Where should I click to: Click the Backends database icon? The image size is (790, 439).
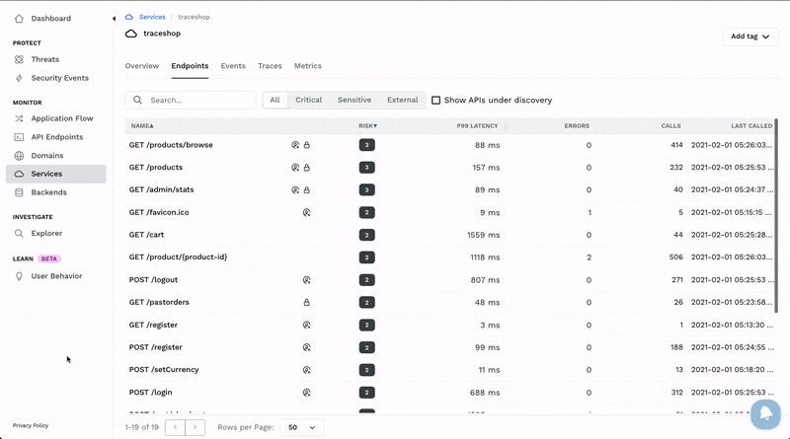coord(20,192)
